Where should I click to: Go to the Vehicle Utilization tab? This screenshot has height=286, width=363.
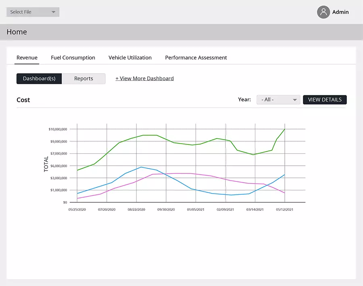[130, 58]
